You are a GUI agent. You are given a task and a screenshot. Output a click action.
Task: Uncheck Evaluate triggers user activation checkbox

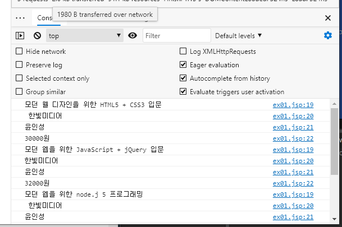183,91
